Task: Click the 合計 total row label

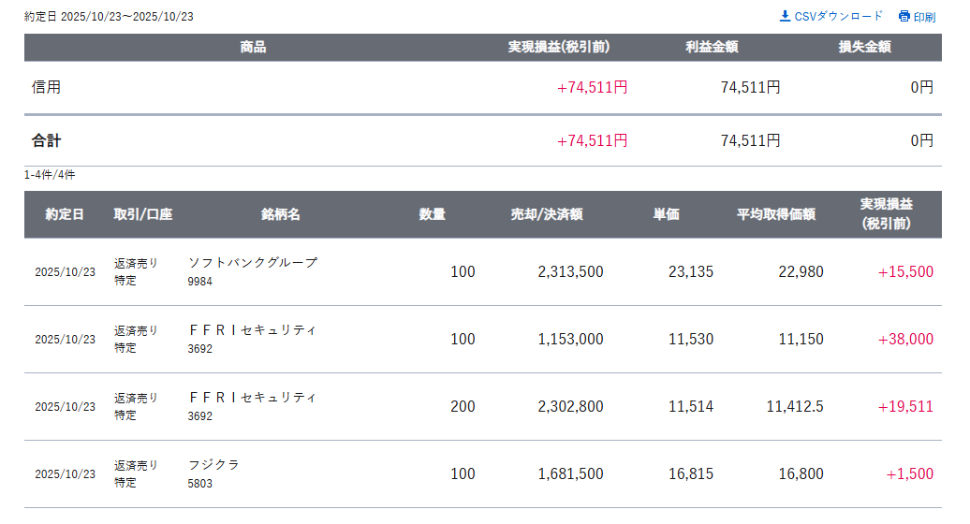Action: click(x=46, y=141)
